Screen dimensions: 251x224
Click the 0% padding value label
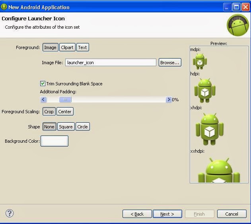tap(175, 100)
